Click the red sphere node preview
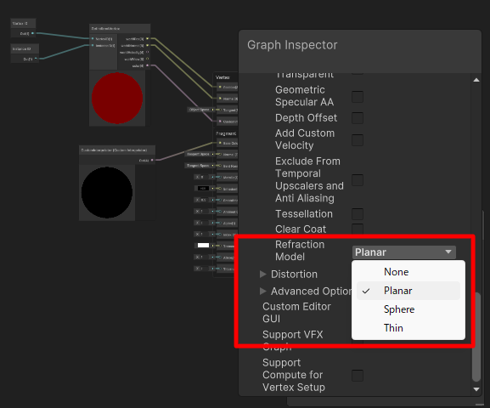The height and width of the screenshot is (408, 490). pyautogui.click(x=117, y=99)
